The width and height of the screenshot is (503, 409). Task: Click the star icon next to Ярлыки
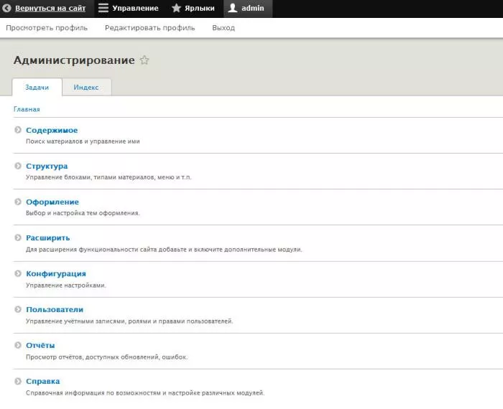176,8
